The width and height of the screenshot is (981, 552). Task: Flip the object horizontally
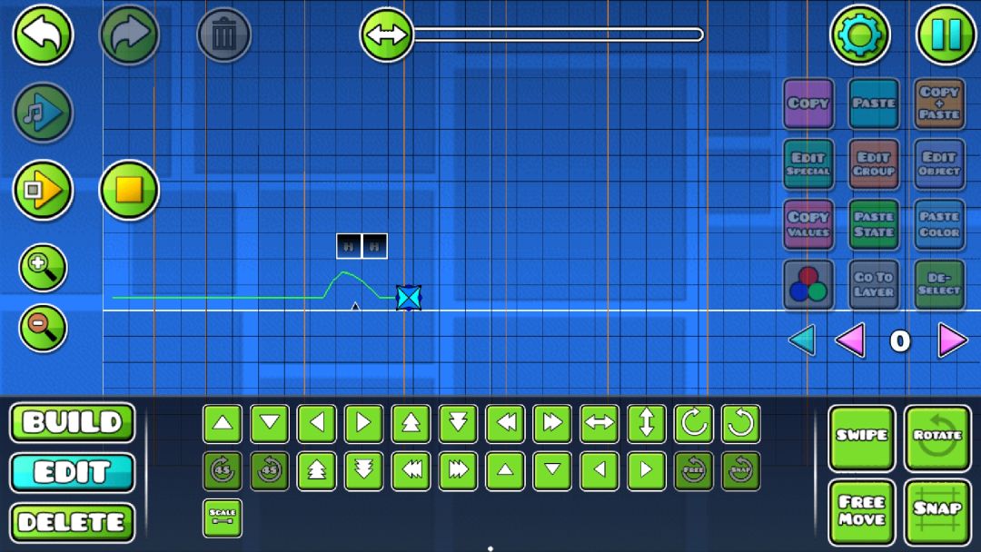point(599,423)
